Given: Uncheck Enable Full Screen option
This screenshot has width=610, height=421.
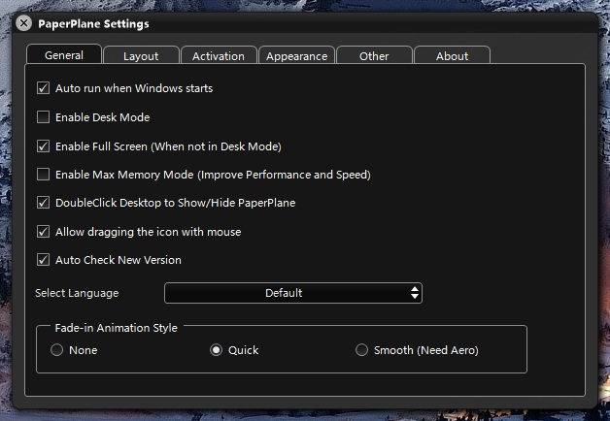Looking at the screenshot, I should tap(43, 146).
